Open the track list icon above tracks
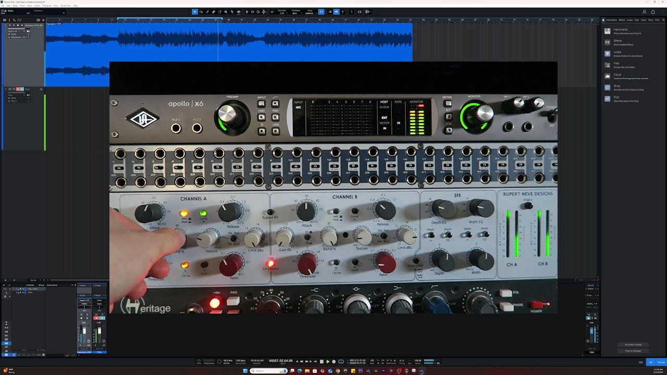Image resolution: width=667 pixels, height=375 pixels. [x=5, y=20]
